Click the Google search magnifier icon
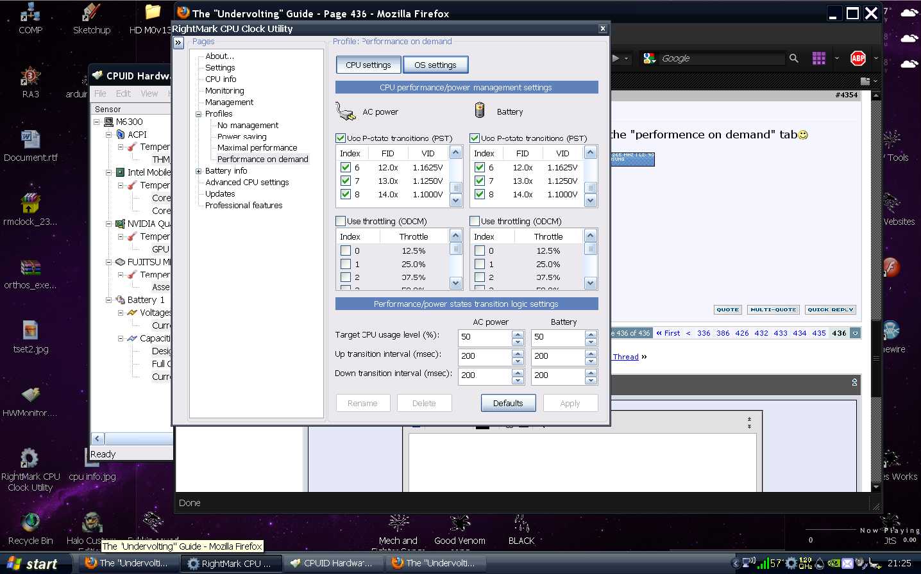The image size is (921, 574). tap(794, 58)
